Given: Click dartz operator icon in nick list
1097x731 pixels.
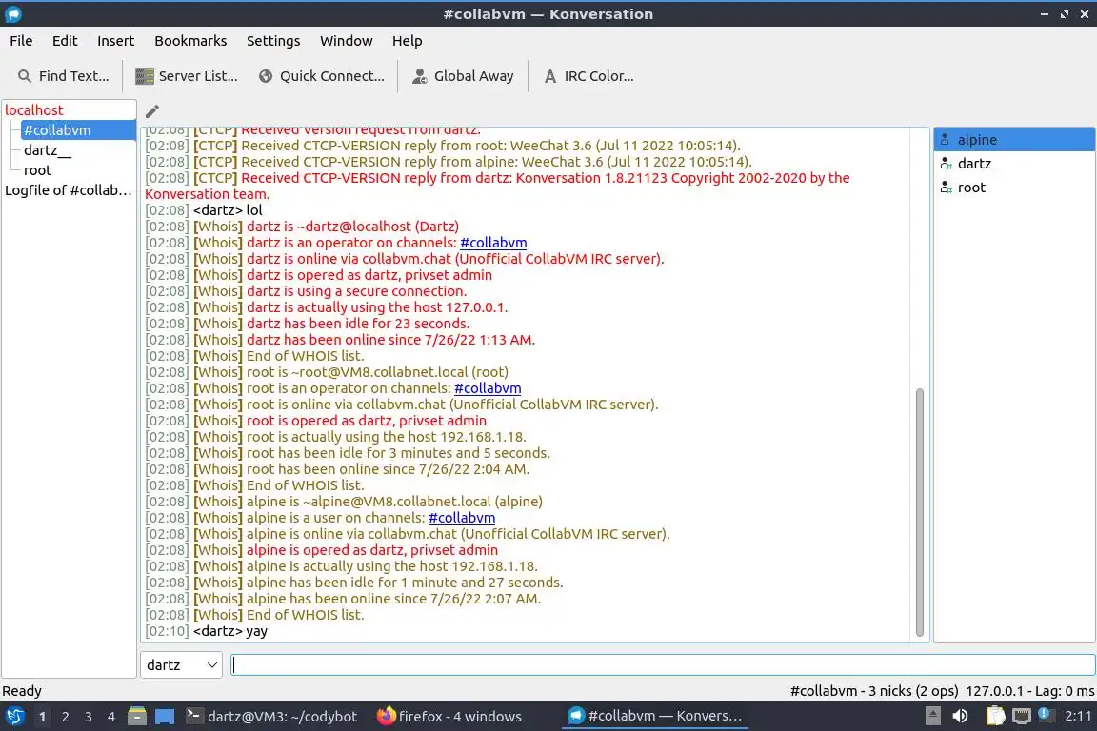Looking at the screenshot, I should point(946,164).
